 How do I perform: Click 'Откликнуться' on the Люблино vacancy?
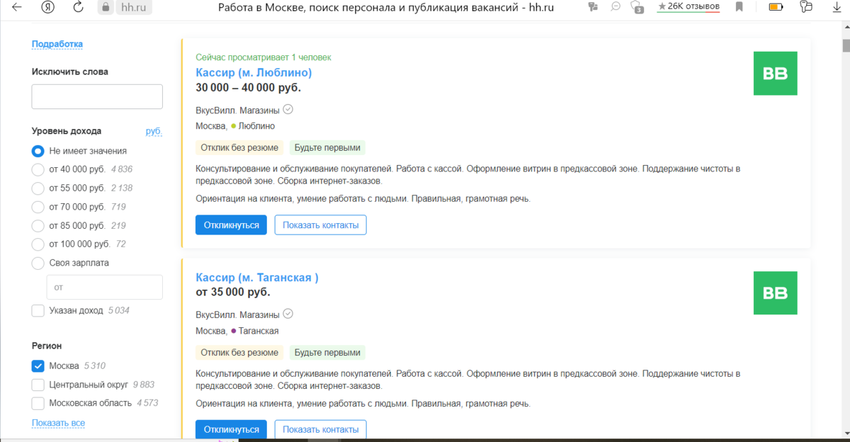231,225
